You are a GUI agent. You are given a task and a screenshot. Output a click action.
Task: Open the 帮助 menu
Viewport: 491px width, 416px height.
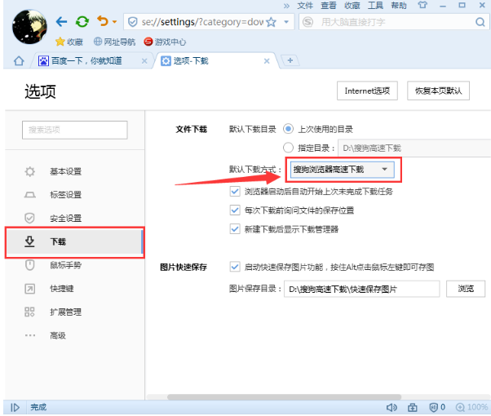tap(399, 6)
